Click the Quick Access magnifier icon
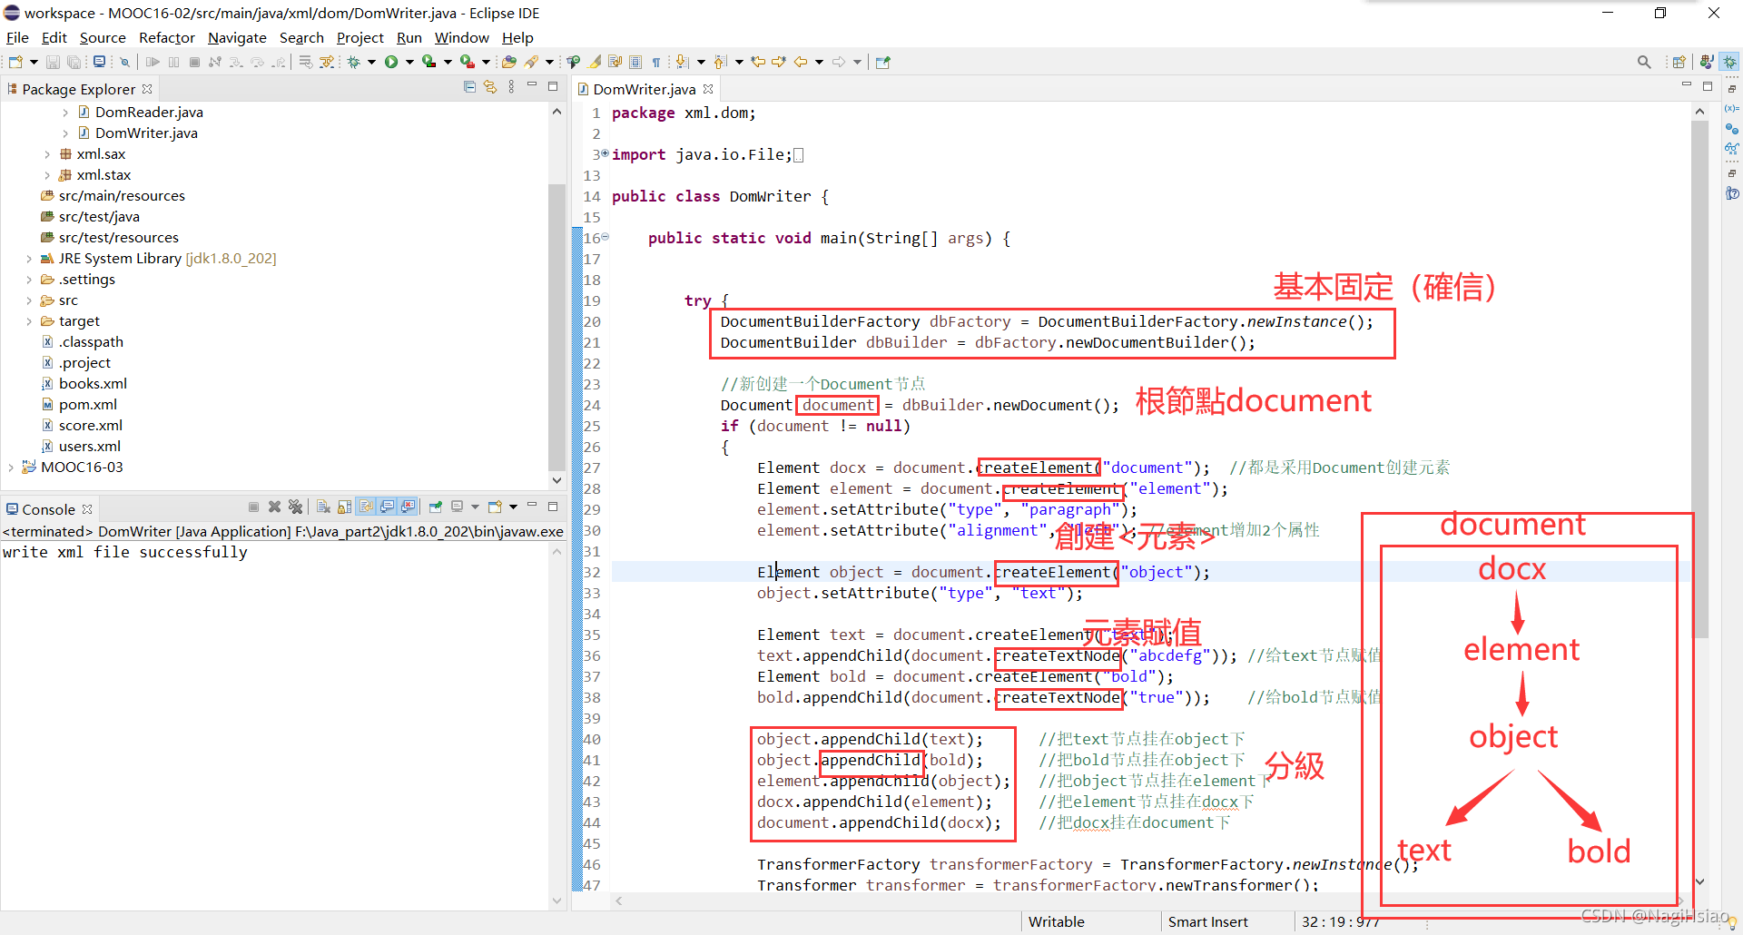This screenshot has height=935, width=1743. (x=1643, y=62)
